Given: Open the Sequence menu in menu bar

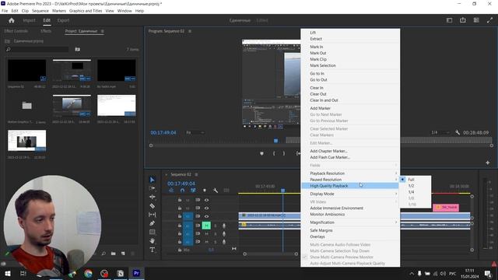Looking at the screenshot, I should coord(40,11).
